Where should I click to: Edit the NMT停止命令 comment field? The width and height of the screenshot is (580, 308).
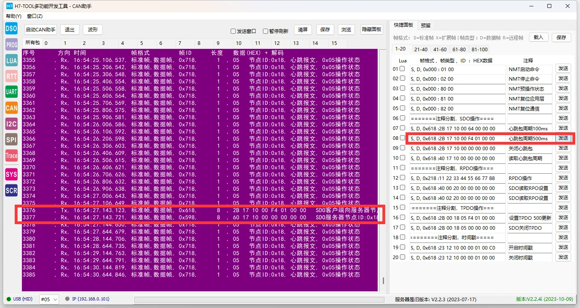pos(530,79)
